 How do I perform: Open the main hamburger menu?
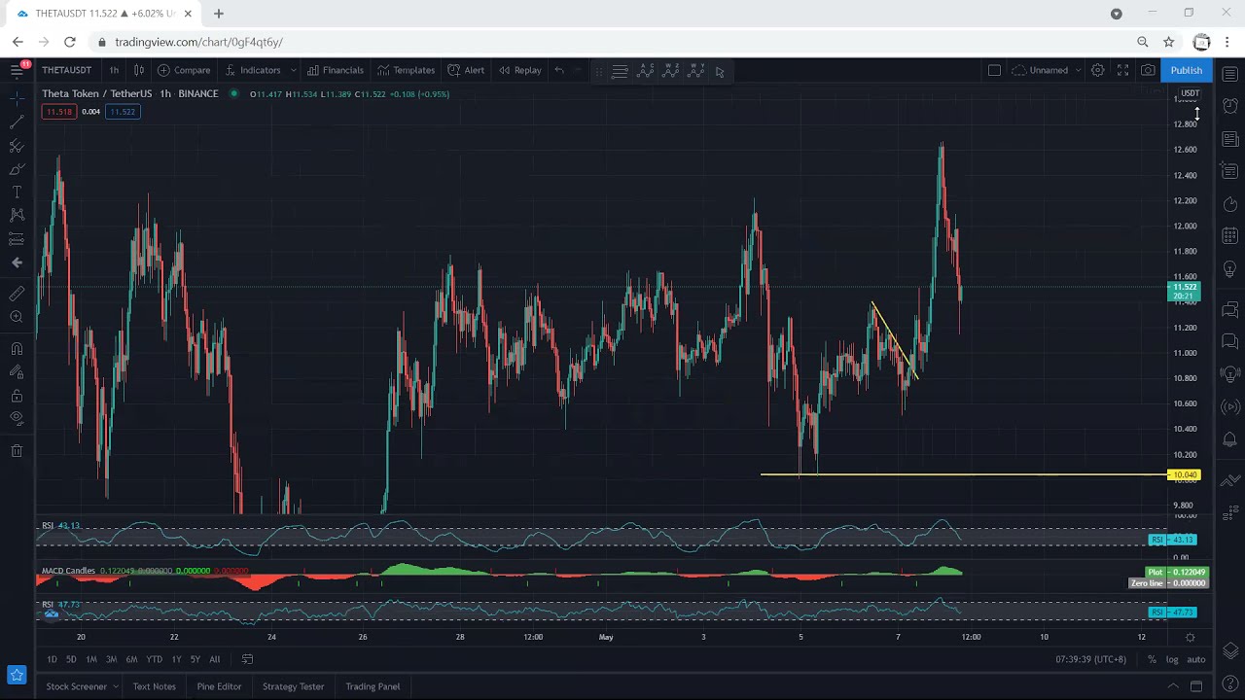point(17,70)
